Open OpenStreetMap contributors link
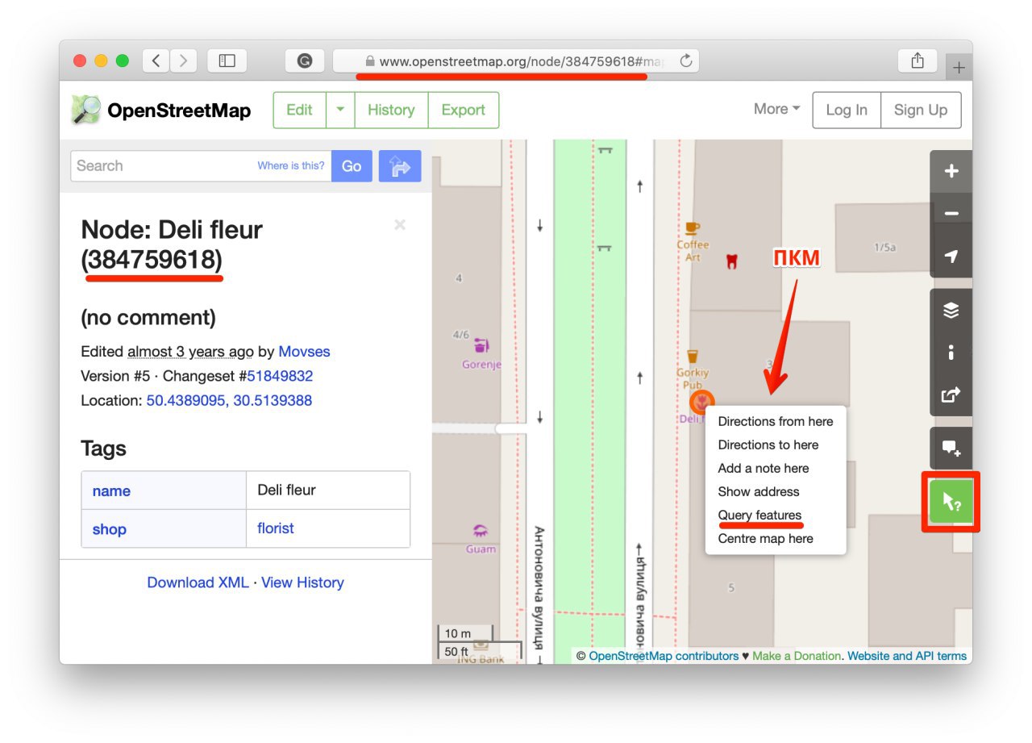This screenshot has width=1032, height=743. click(x=664, y=656)
